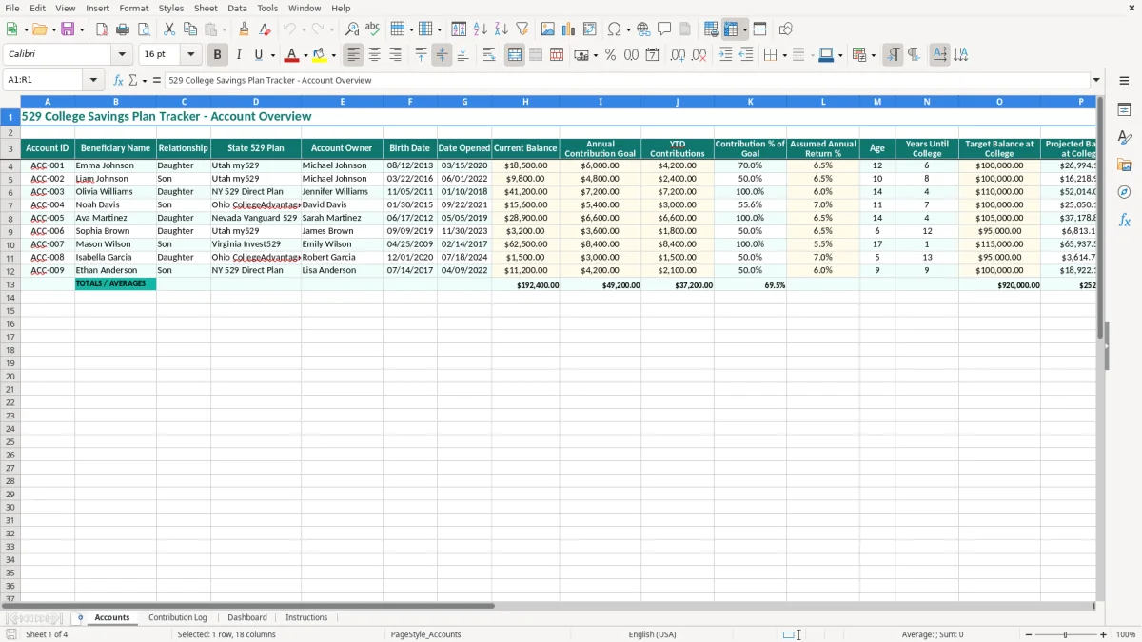The width and height of the screenshot is (1142, 642).
Task: Click the Save document icon
Action: (68, 29)
